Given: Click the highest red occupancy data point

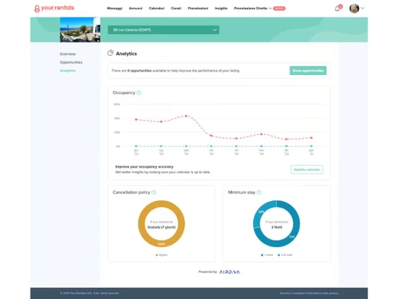Looking at the screenshot, I should tap(186, 116).
